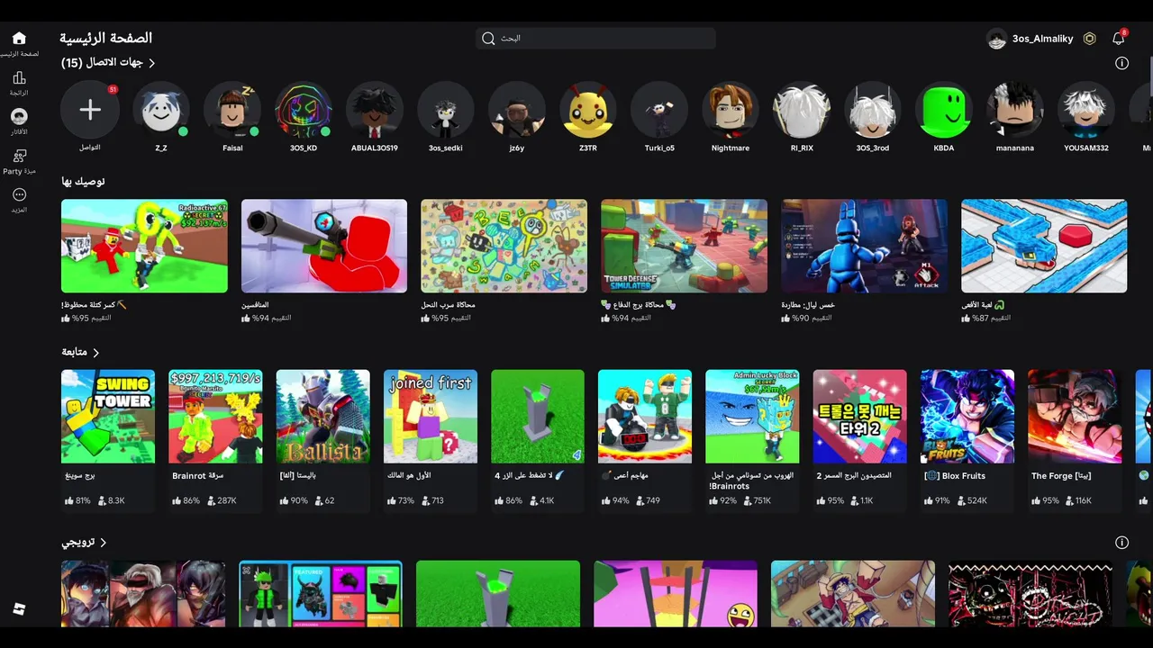The width and height of the screenshot is (1153, 648).
Task: Open the sponsored red scribble monster thumbnail
Action: [x=1030, y=594]
